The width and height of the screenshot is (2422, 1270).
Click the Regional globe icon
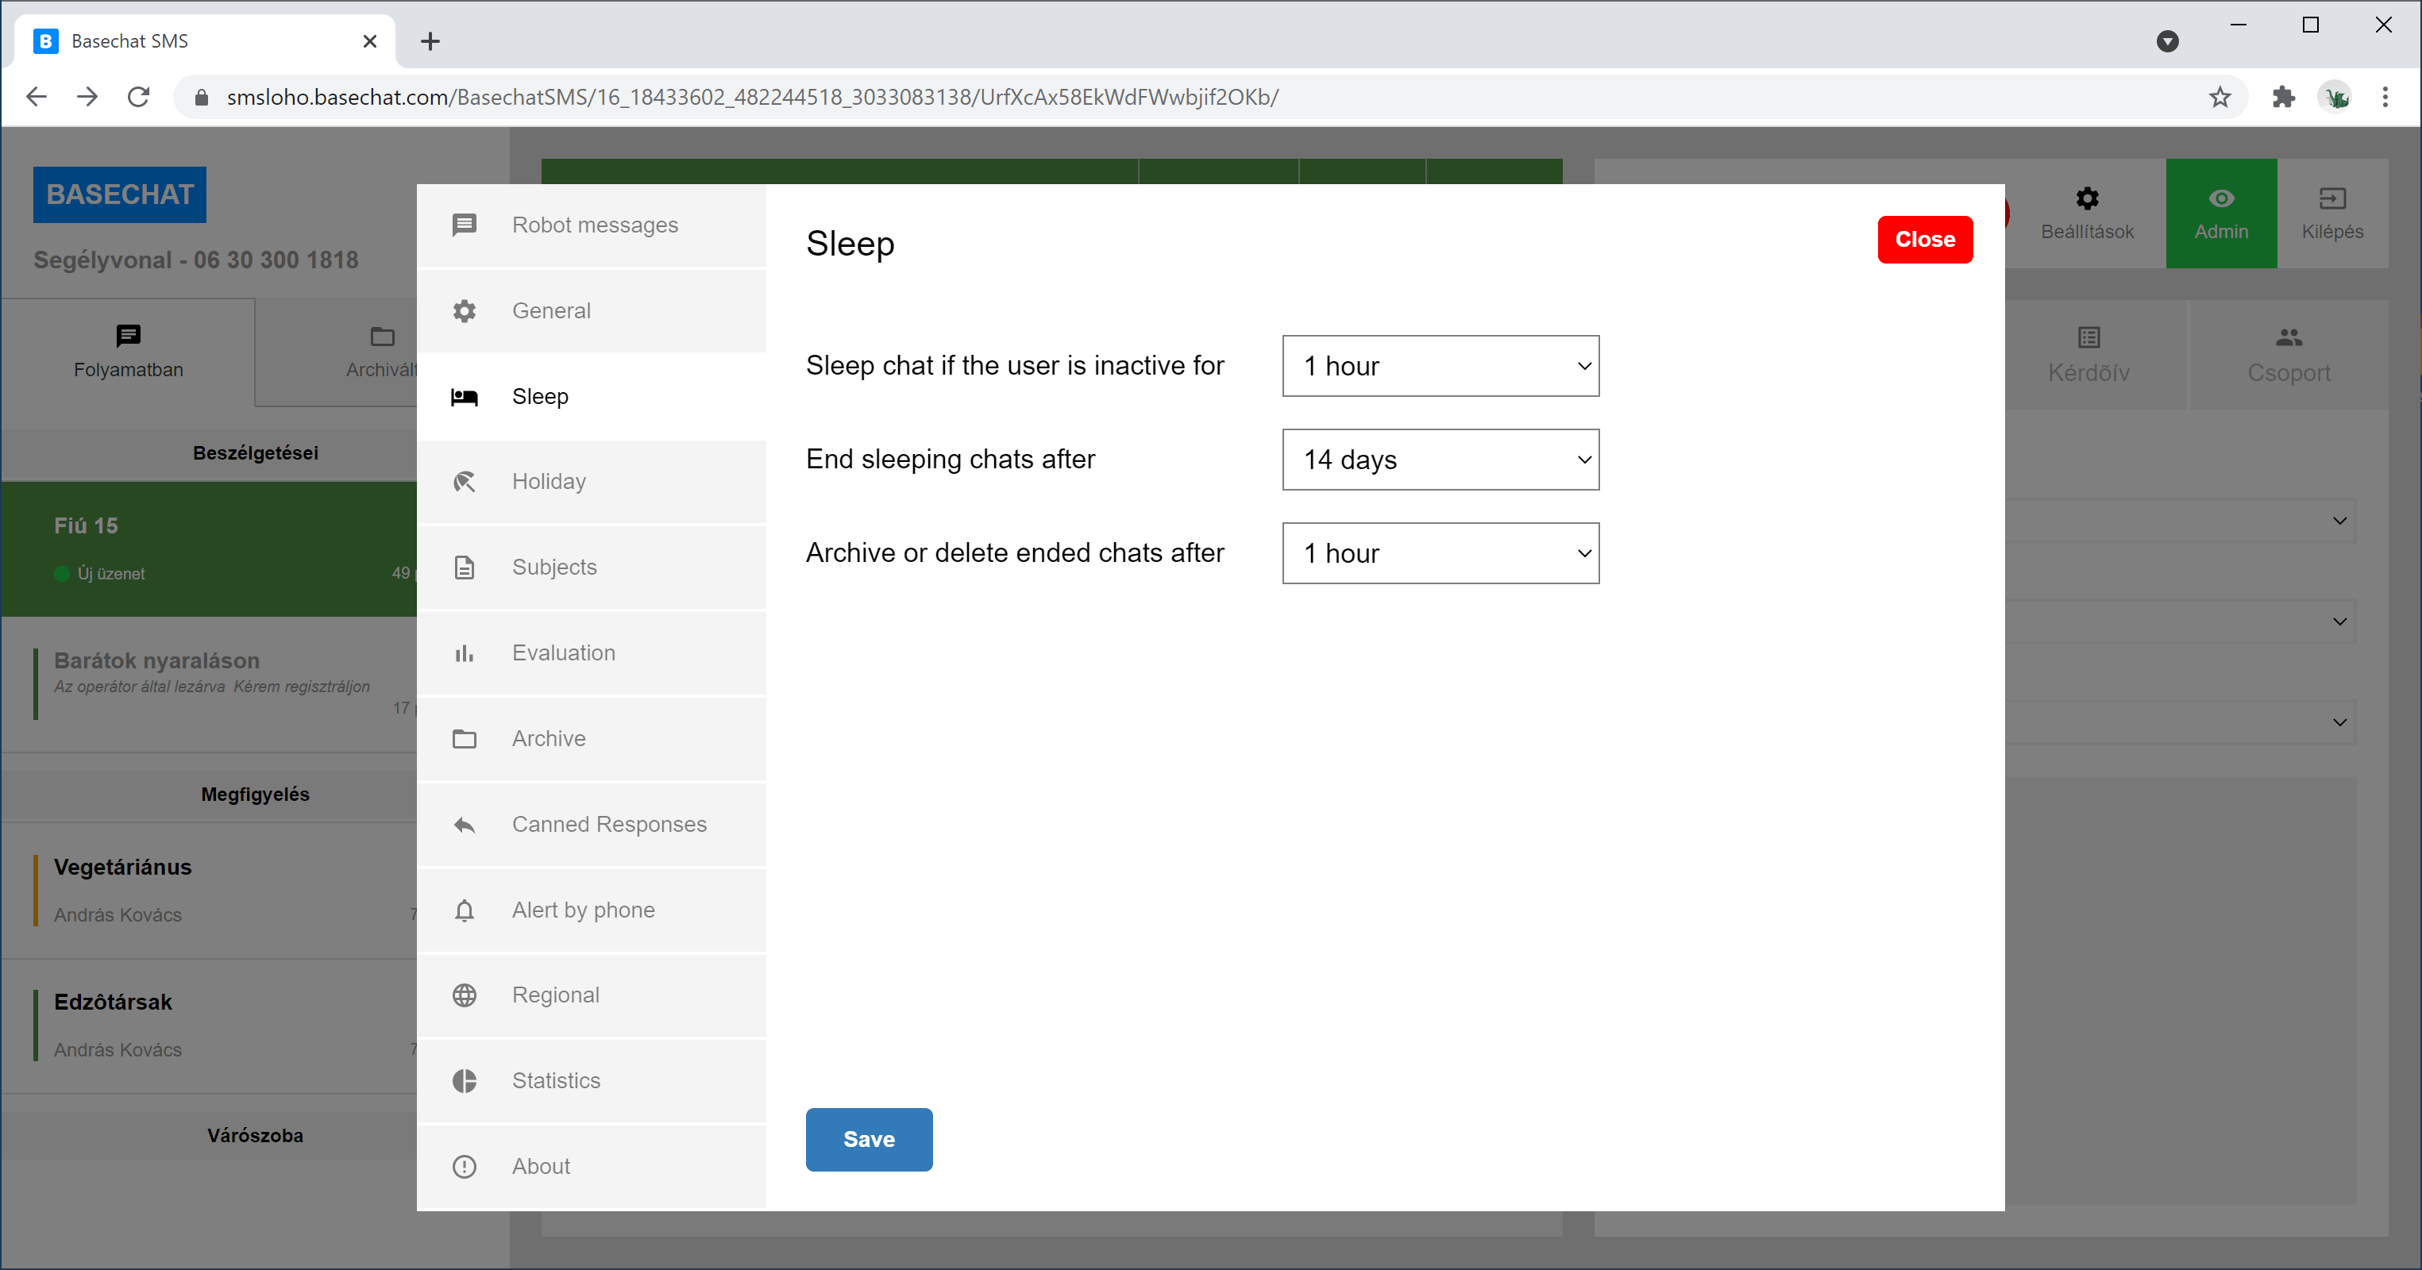pos(465,995)
